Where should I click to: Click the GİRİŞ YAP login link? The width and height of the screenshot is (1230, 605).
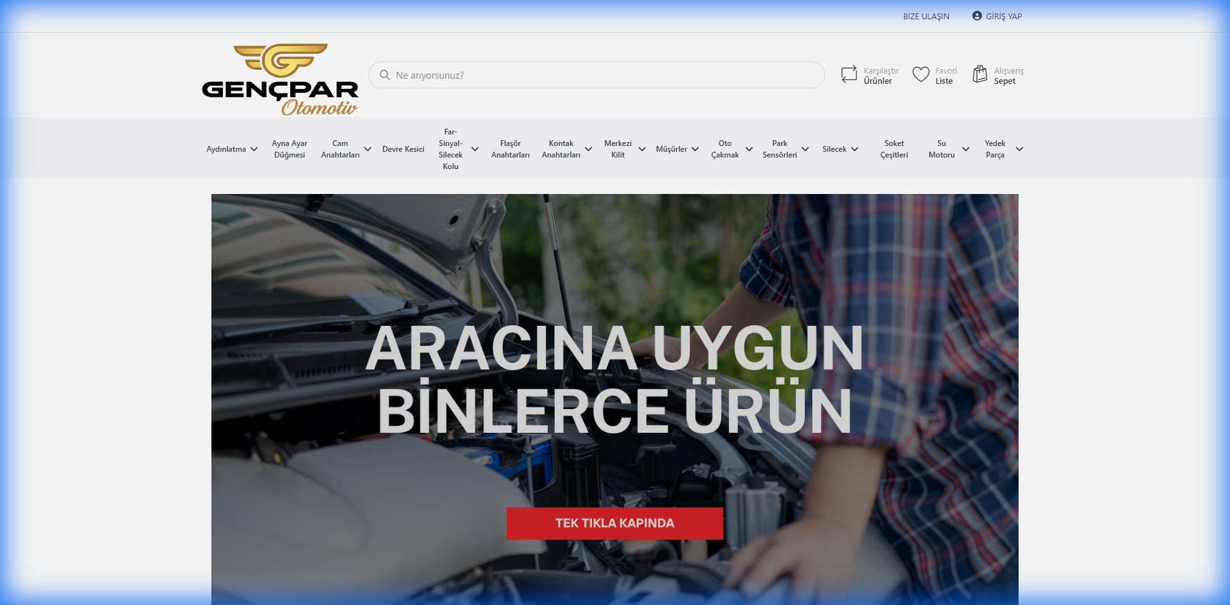tap(1003, 16)
